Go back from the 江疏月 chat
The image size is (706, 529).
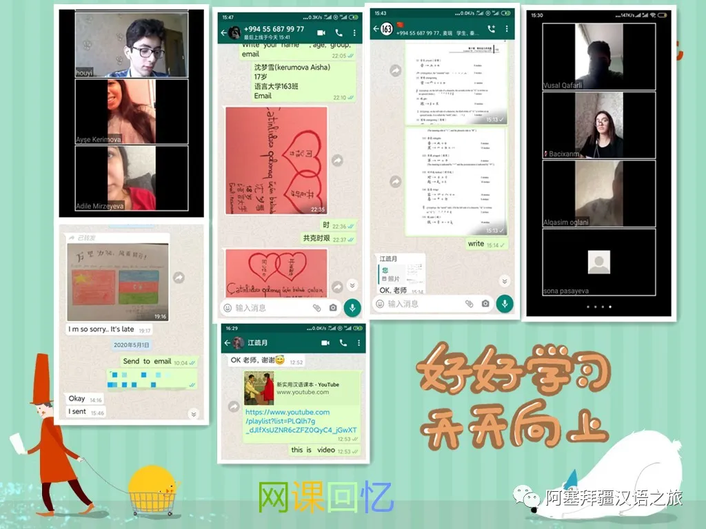pos(228,343)
